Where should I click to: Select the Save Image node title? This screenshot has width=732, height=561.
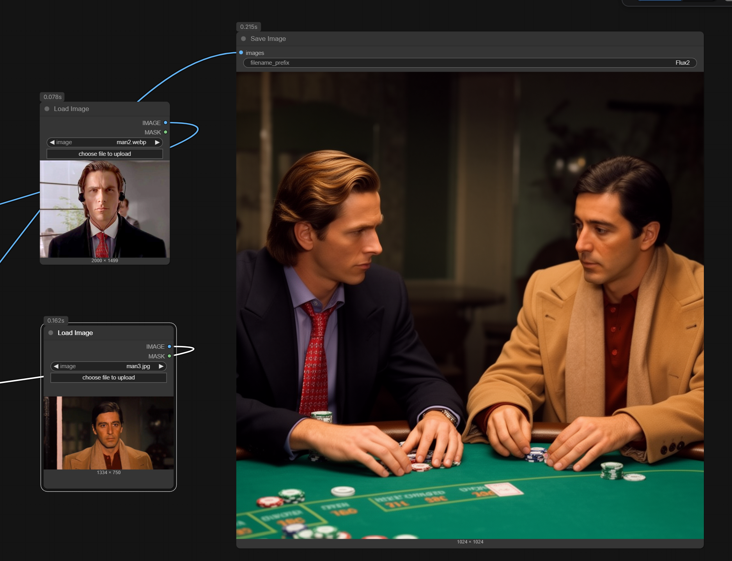click(268, 39)
